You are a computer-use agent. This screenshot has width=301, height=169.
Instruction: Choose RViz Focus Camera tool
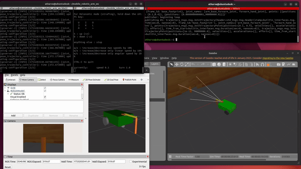[x=57, y=80]
